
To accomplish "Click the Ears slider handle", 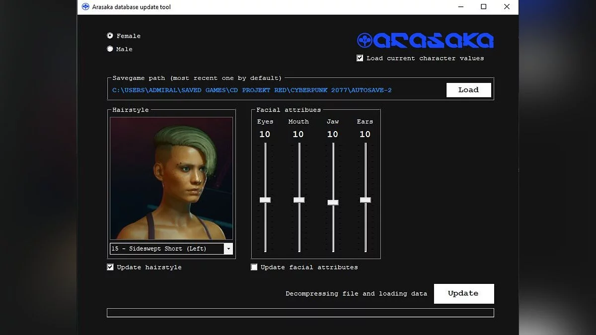I will click(366, 200).
